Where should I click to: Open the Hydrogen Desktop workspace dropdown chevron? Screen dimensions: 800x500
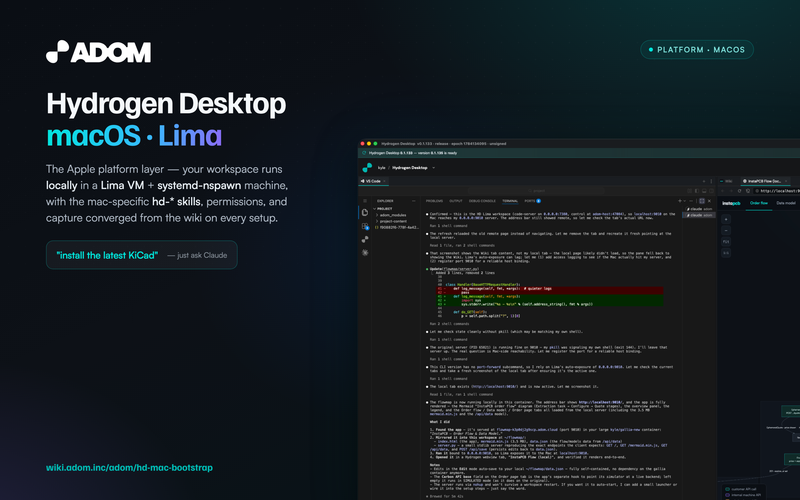pyautogui.click(x=434, y=168)
